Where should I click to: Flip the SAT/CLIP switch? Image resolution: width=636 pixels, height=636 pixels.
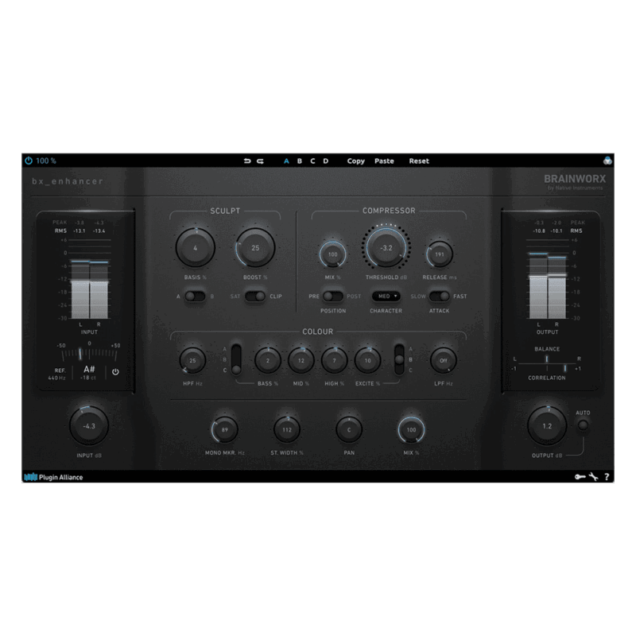click(255, 296)
